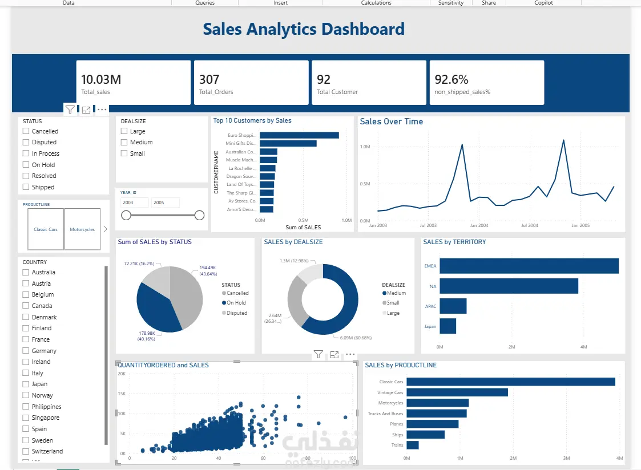Image resolution: width=641 pixels, height=470 pixels.
Task: Select the Motorcycles product line tile
Action: point(82,229)
